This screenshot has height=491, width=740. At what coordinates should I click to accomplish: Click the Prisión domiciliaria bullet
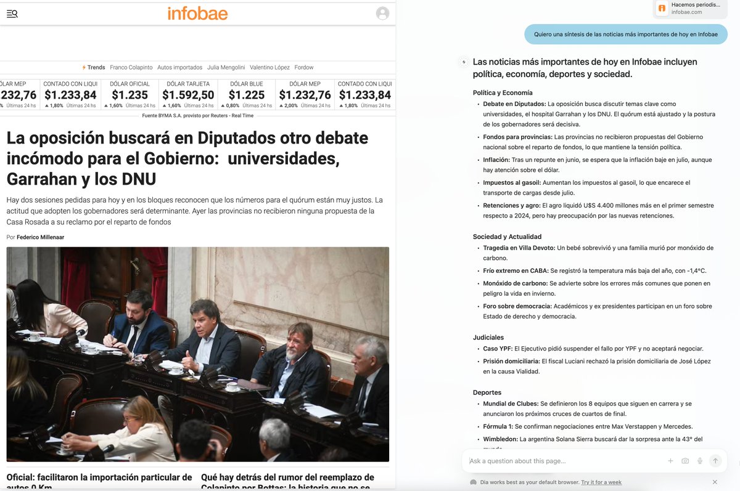598,366
